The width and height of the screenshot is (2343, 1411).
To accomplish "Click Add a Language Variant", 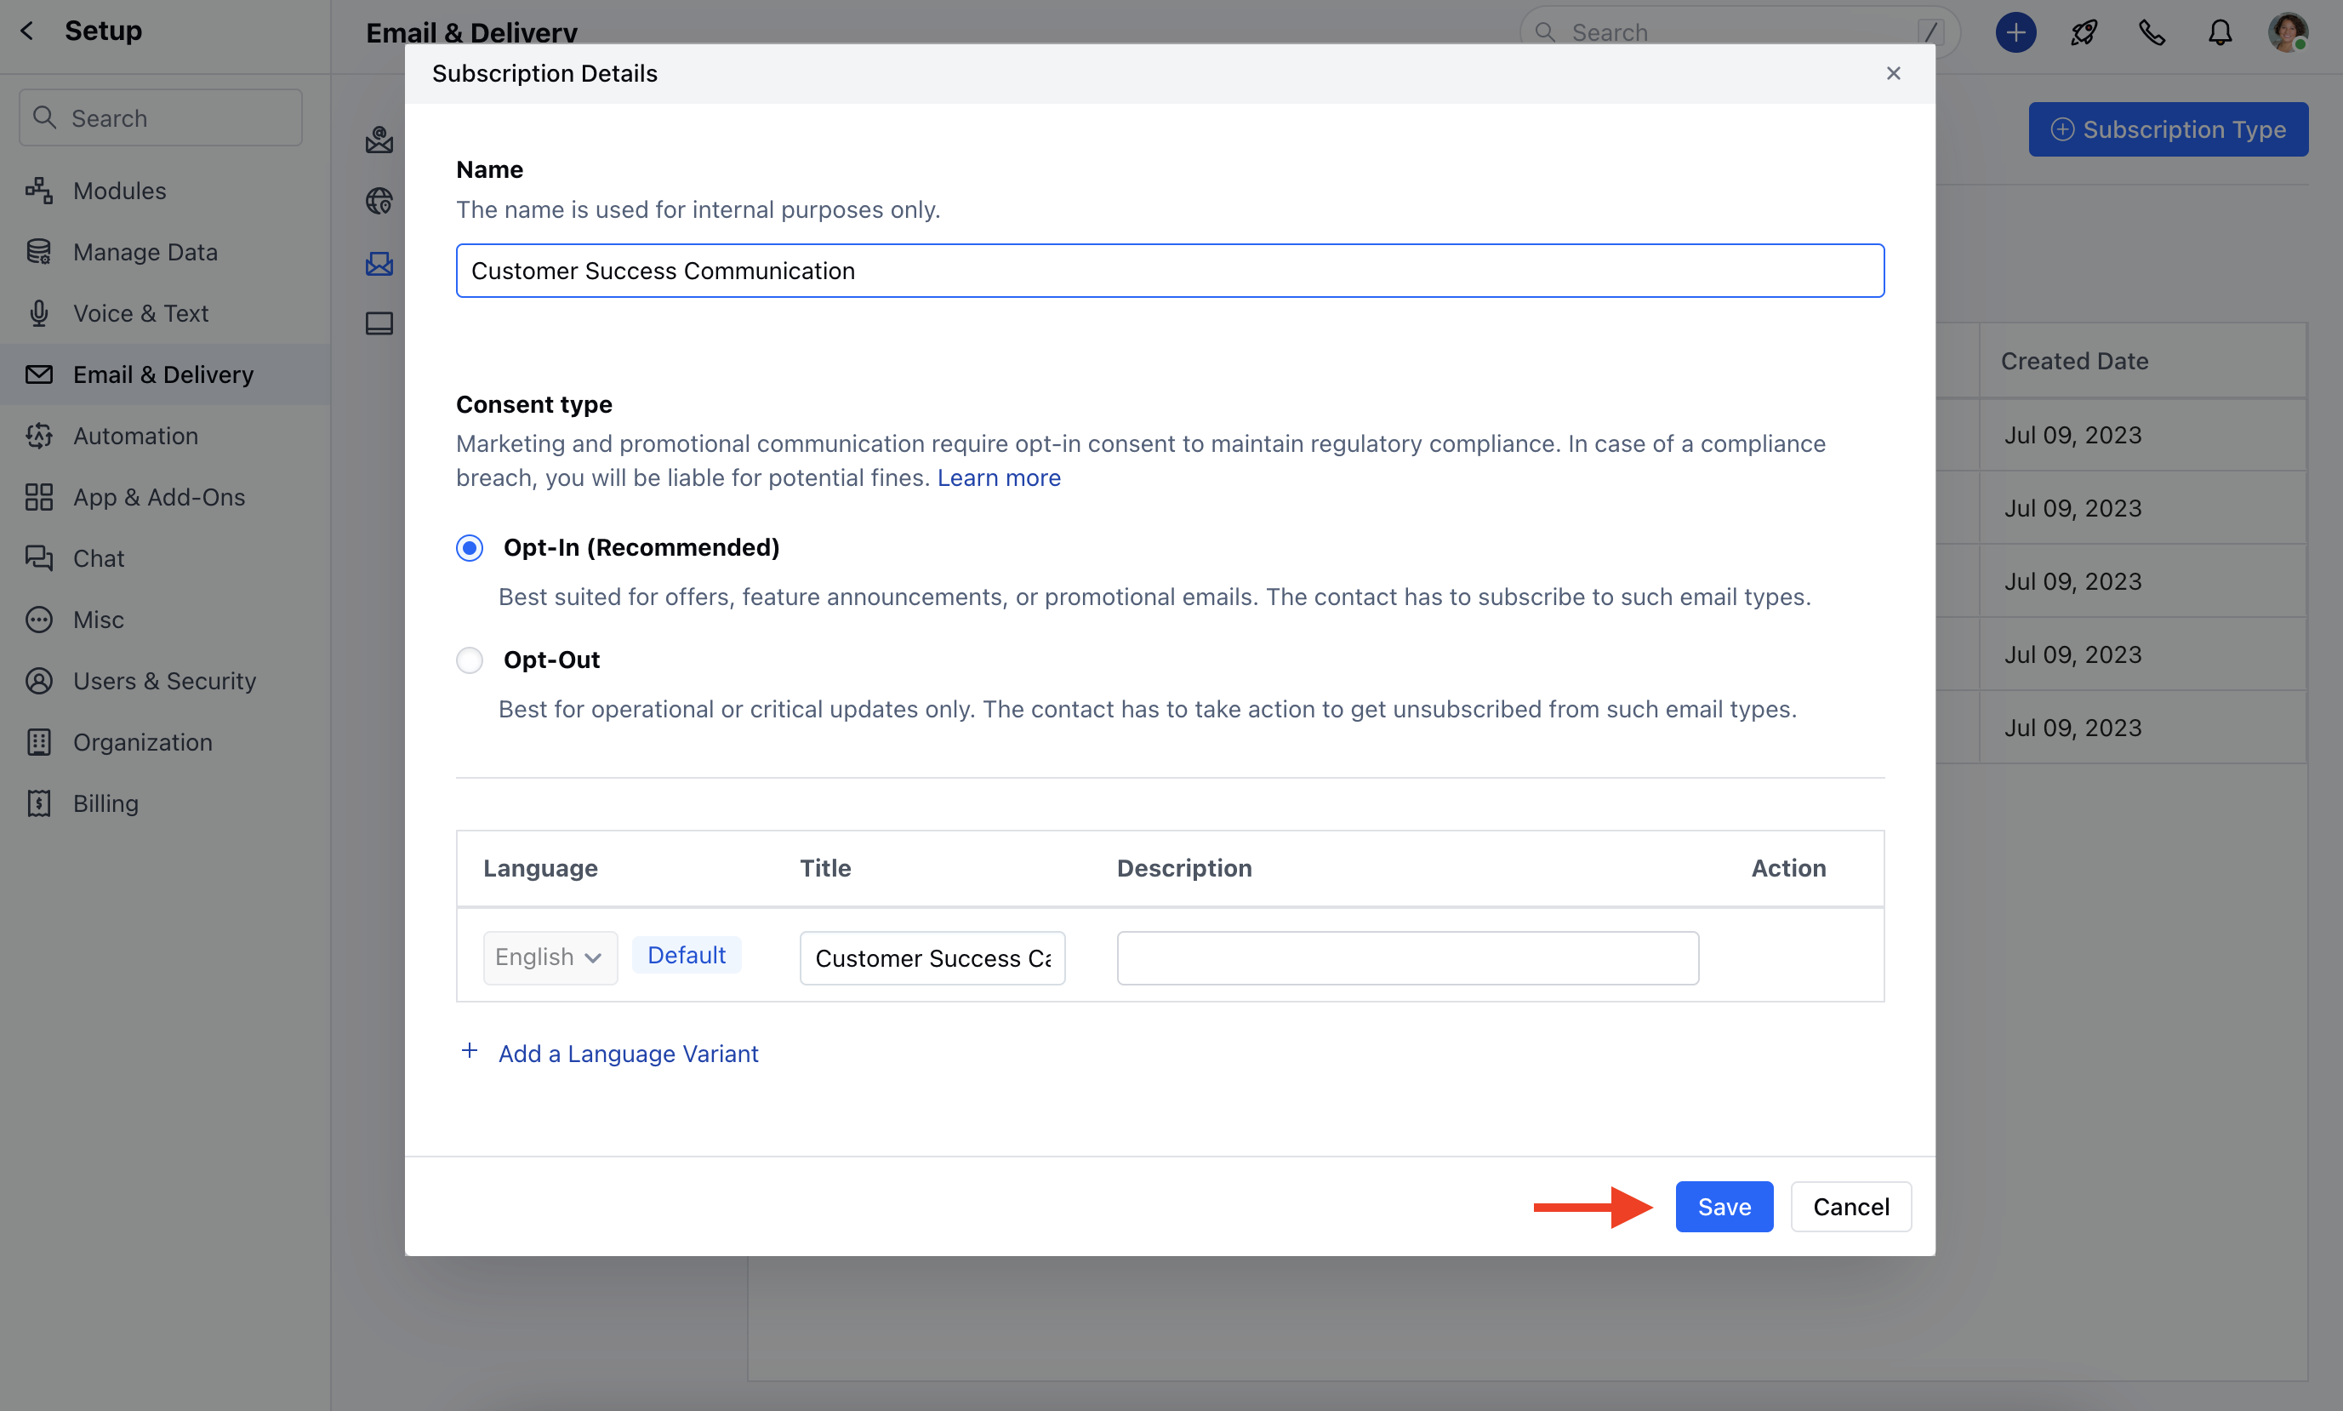I will (627, 1054).
